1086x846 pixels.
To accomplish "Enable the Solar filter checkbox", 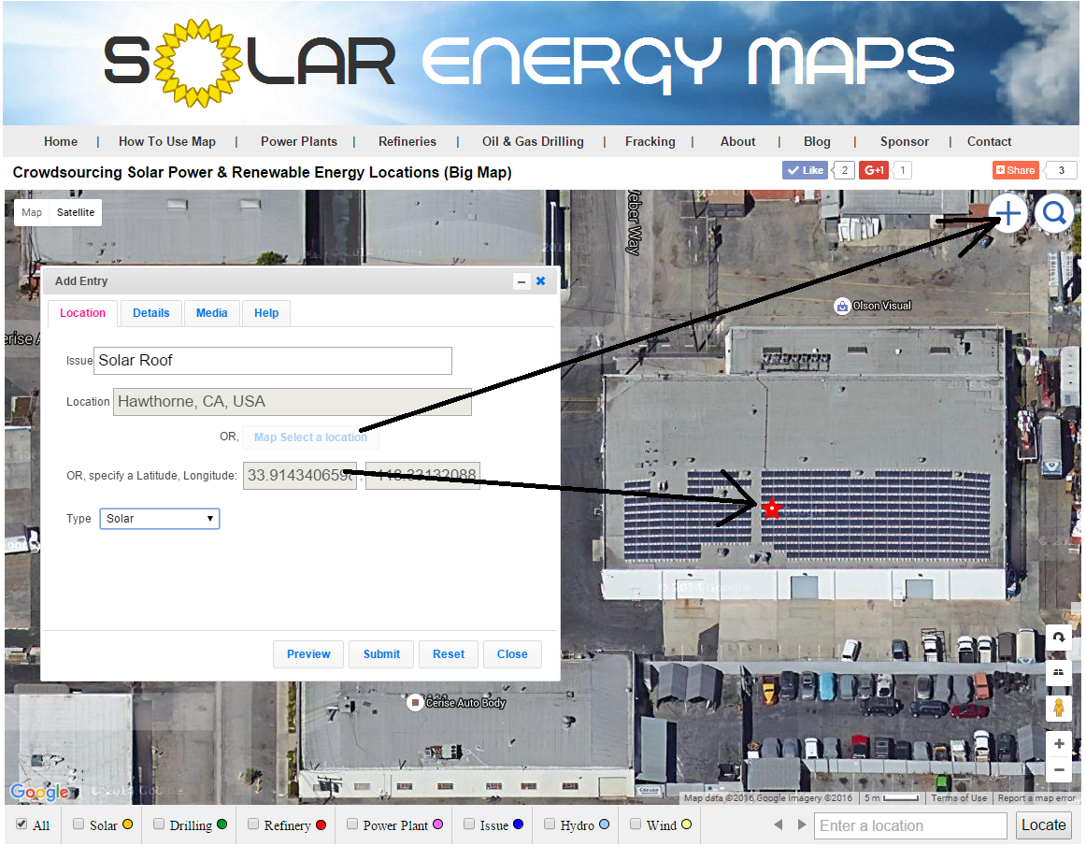I will tap(79, 824).
